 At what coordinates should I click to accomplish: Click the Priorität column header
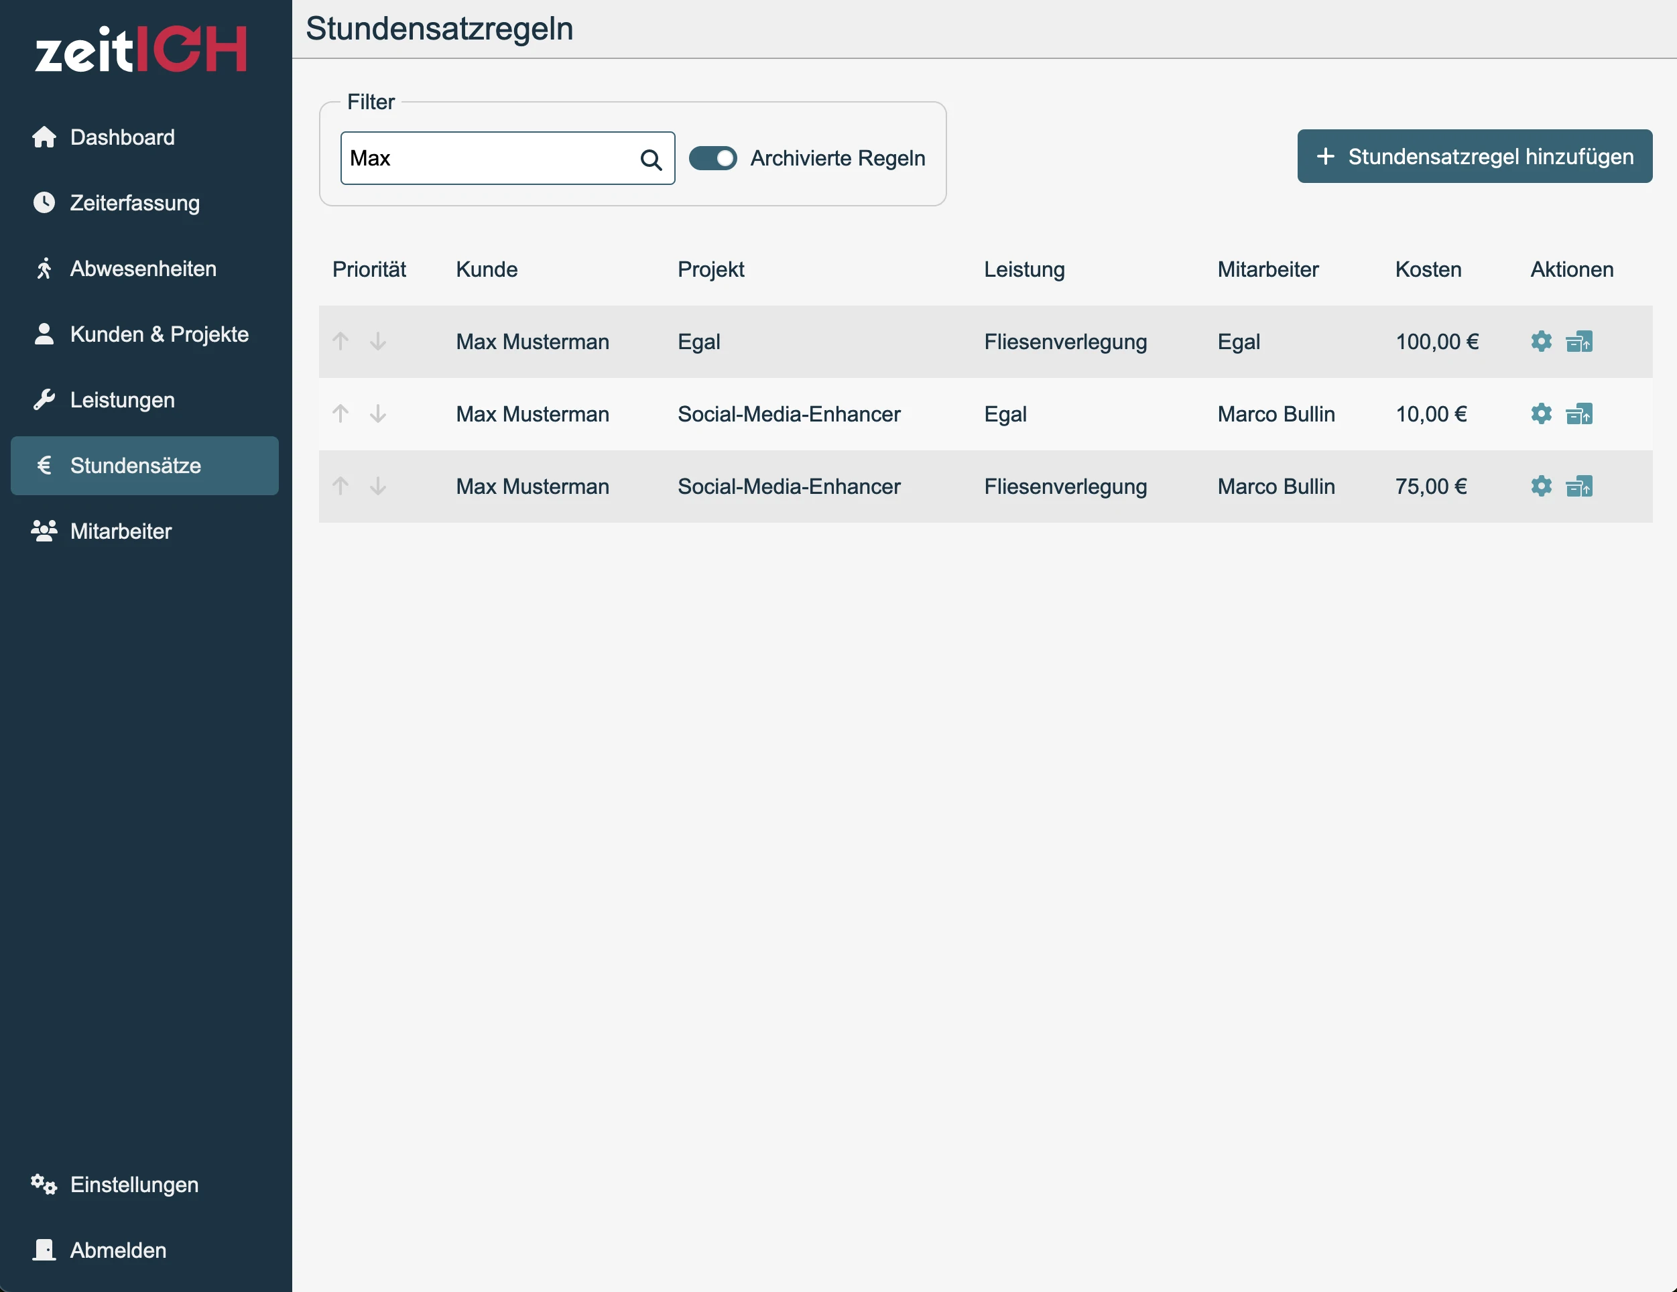[x=369, y=269]
